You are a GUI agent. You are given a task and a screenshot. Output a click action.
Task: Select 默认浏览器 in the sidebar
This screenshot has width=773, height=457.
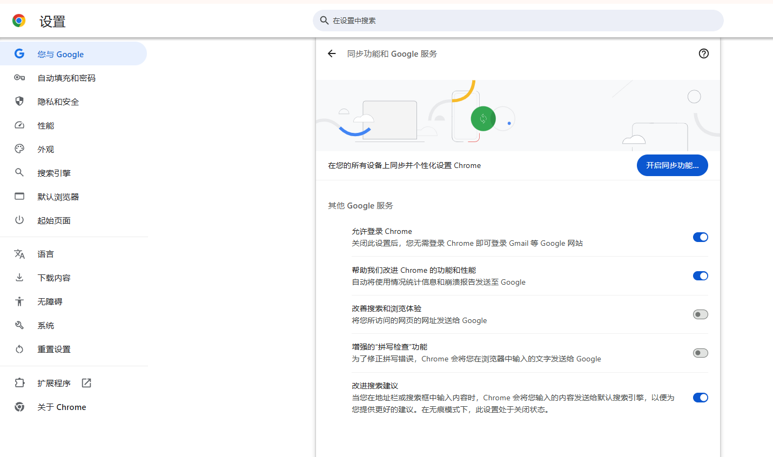coord(73,197)
